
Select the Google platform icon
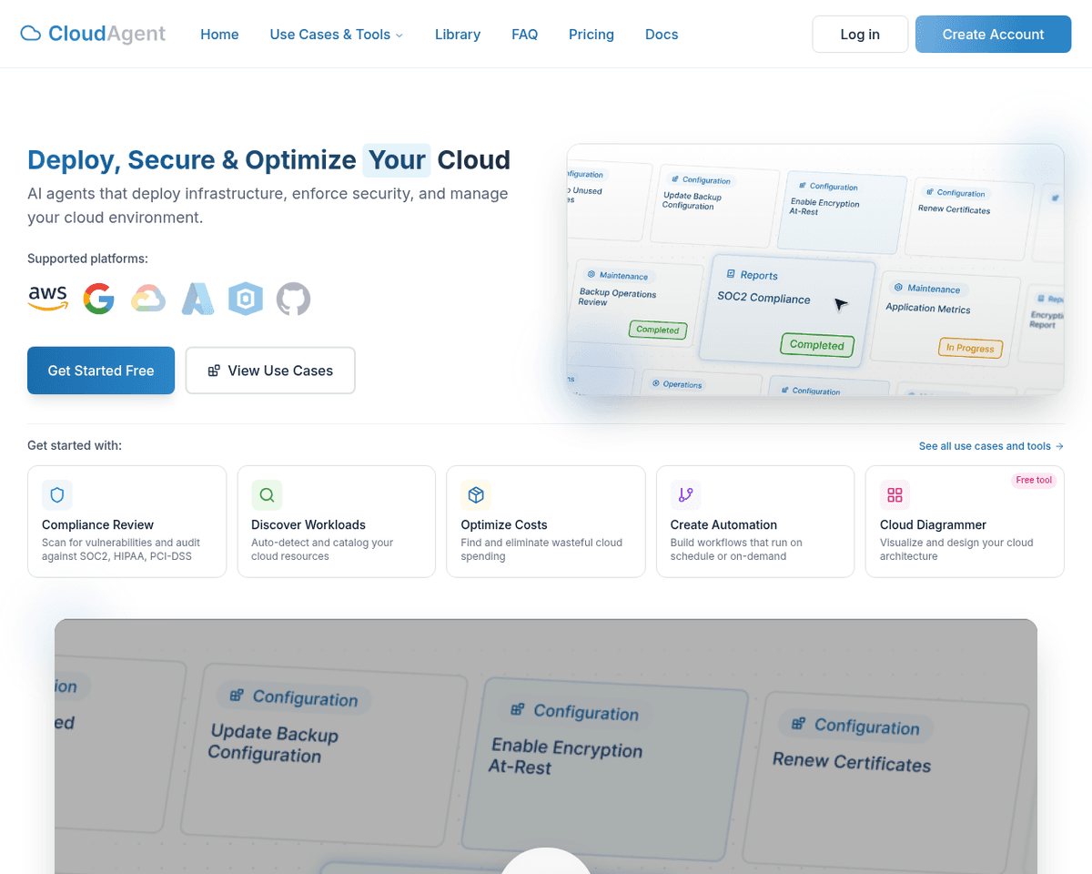pyautogui.click(x=98, y=299)
